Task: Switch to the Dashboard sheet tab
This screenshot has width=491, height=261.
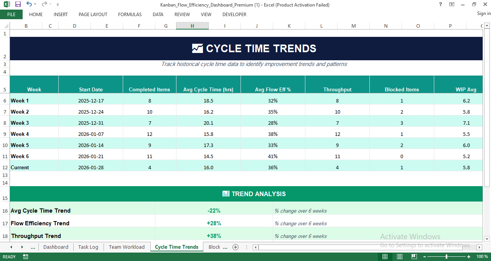Action: [x=56, y=247]
